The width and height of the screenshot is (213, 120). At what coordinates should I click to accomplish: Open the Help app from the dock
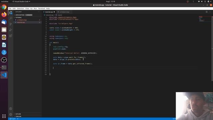click(4, 52)
